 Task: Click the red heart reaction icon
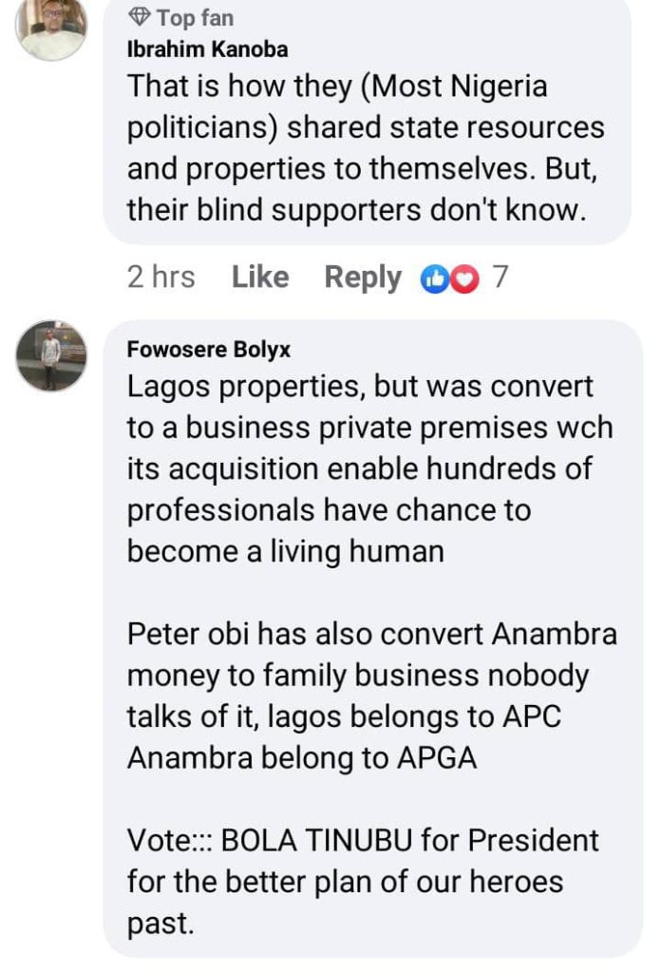pyautogui.click(x=463, y=278)
